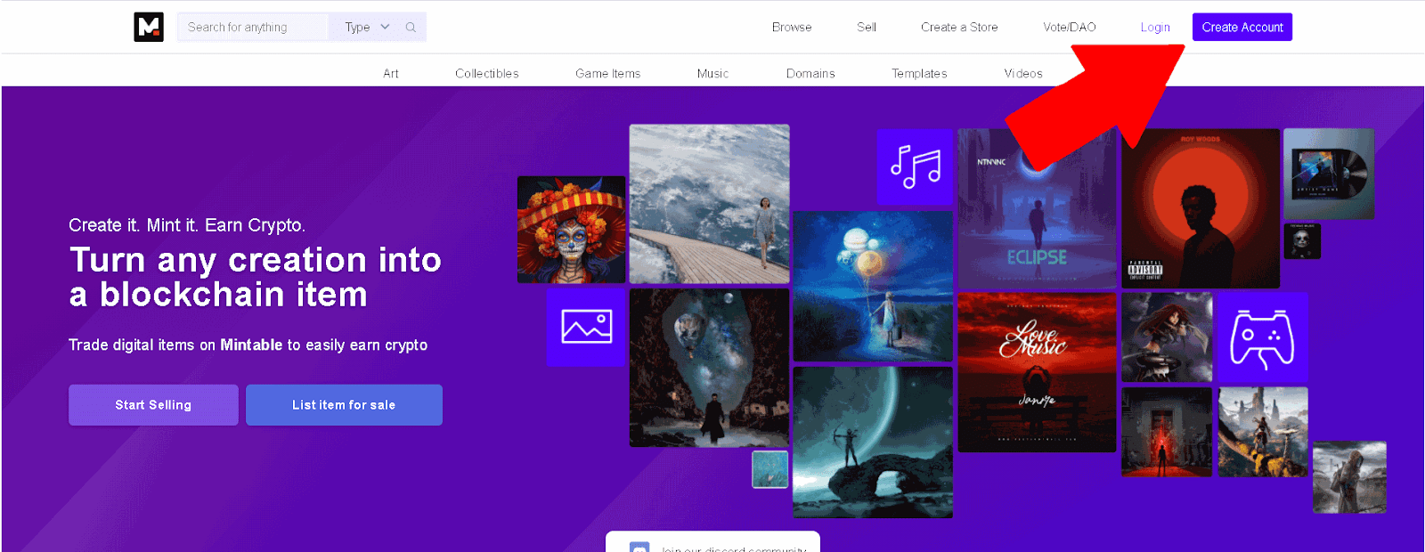Open the red circle silhouette album cover
The width and height of the screenshot is (1425, 552).
1201,208
